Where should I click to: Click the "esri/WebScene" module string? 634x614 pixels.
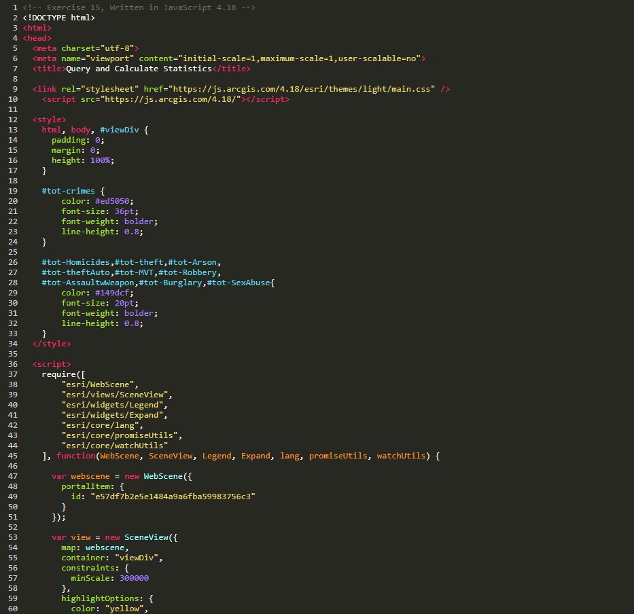pos(100,384)
